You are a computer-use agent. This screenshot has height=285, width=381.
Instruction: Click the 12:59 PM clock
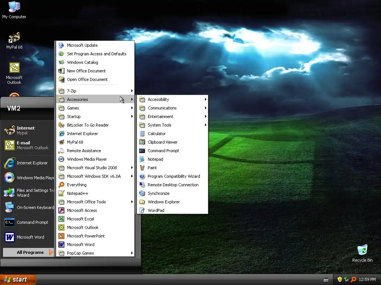click(367, 279)
